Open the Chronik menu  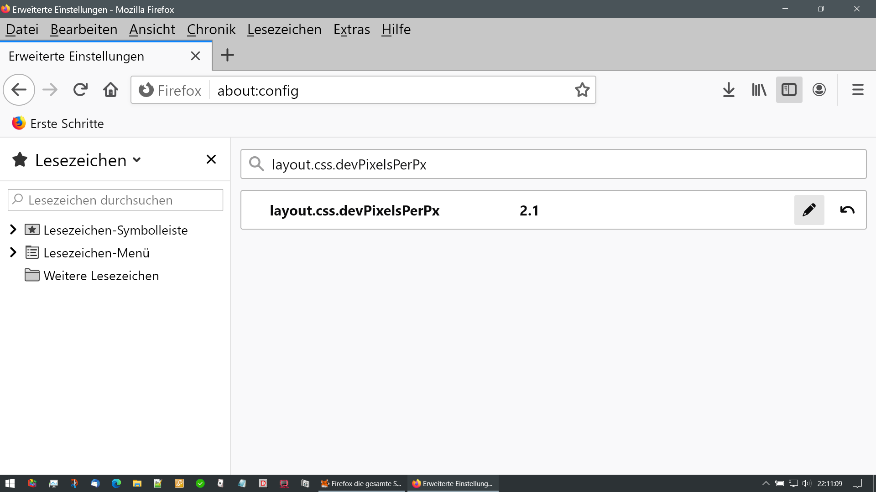(x=211, y=30)
